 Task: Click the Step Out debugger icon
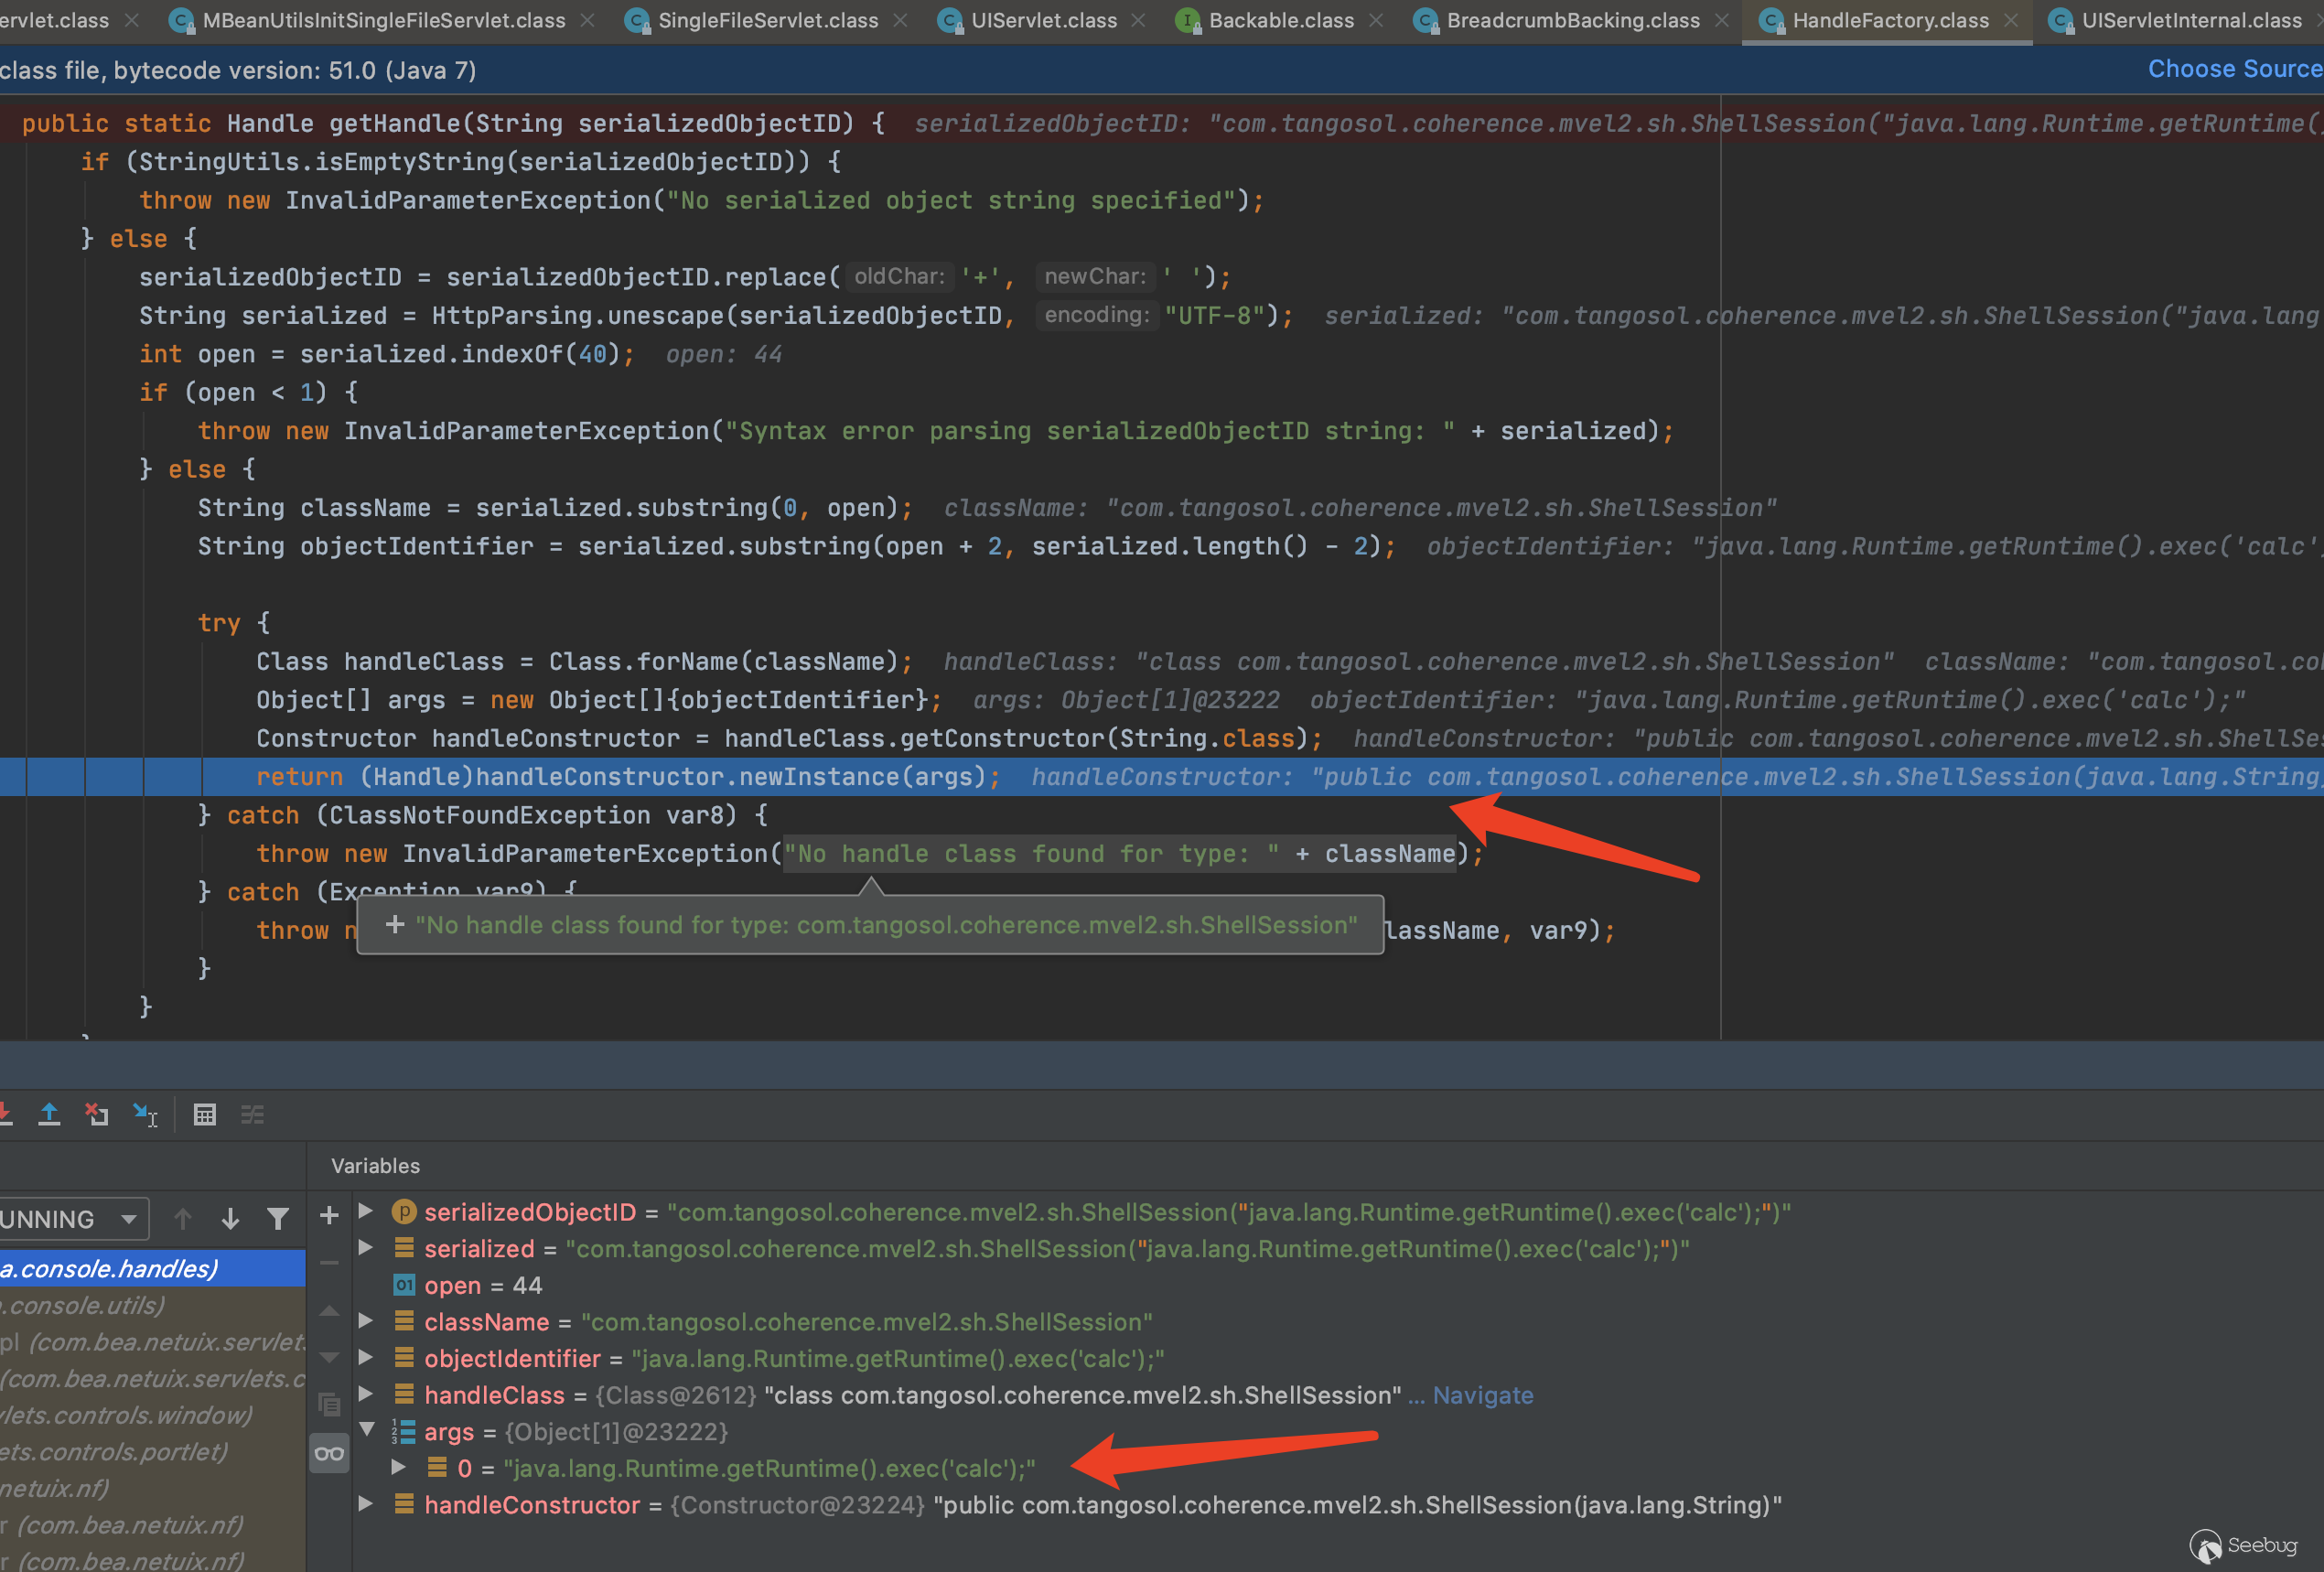[48, 1114]
